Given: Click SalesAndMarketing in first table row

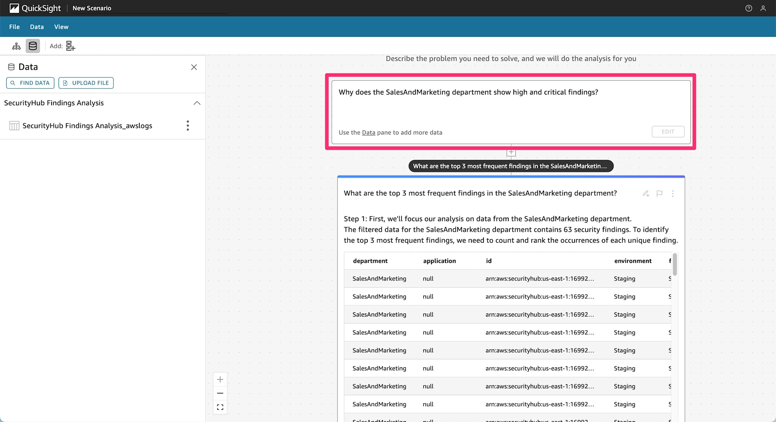Looking at the screenshot, I should 379,279.
